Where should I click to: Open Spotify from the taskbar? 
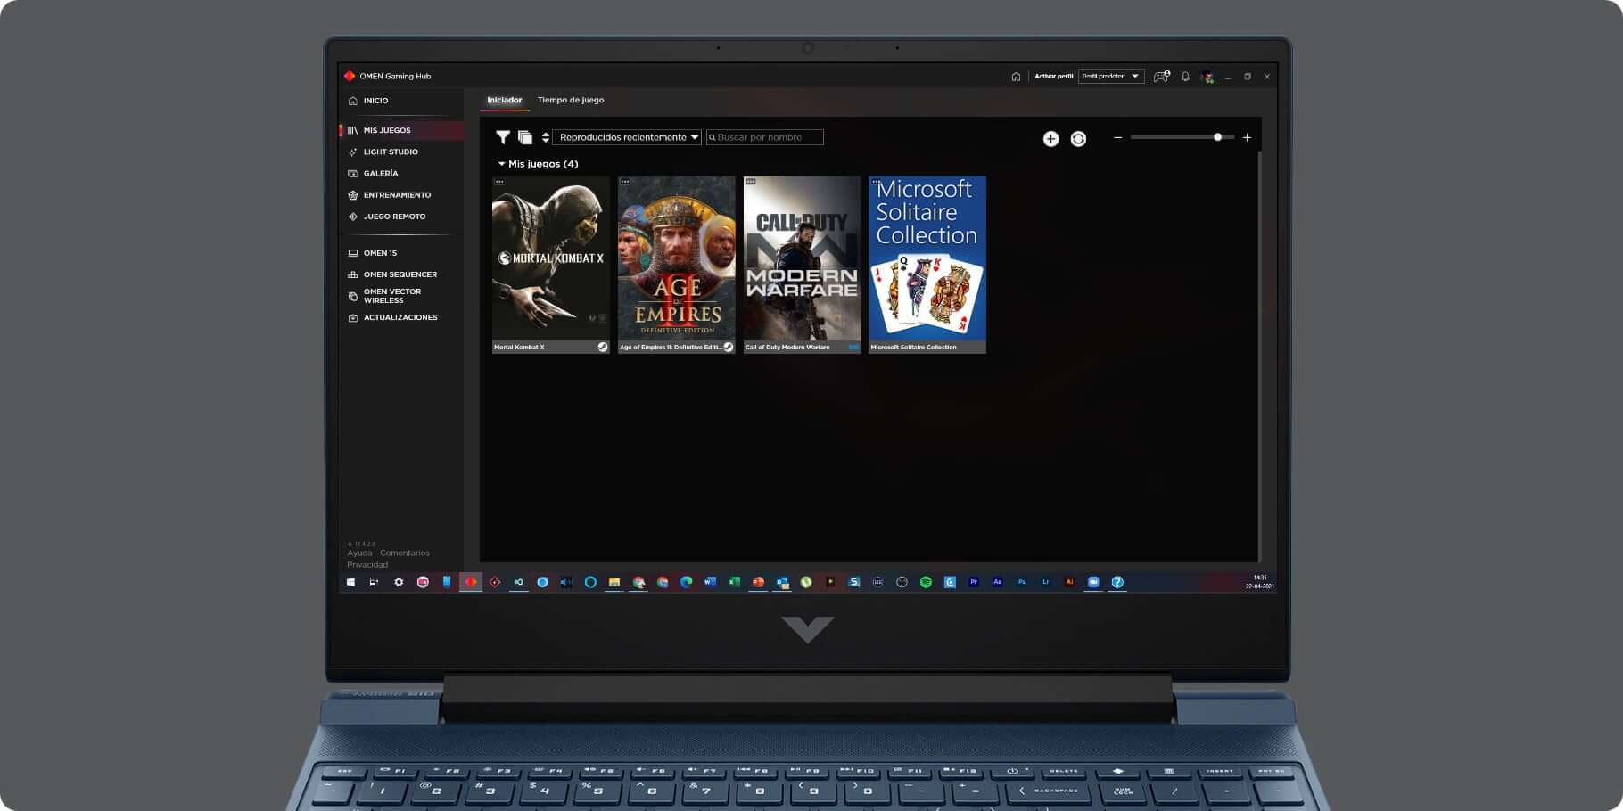(x=926, y=582)
